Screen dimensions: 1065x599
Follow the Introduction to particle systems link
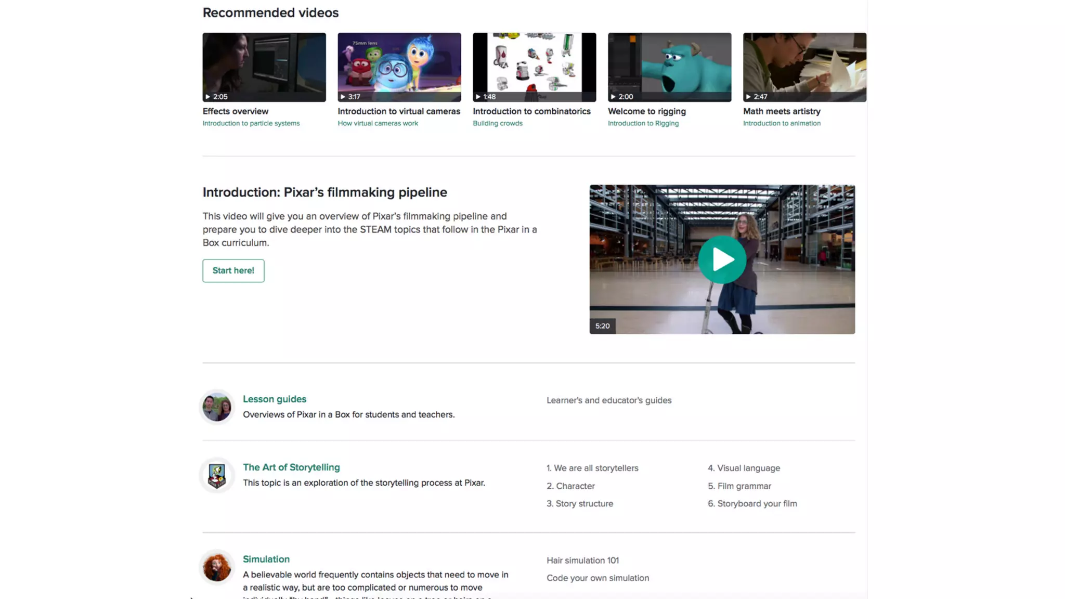(x=251, y=123)
